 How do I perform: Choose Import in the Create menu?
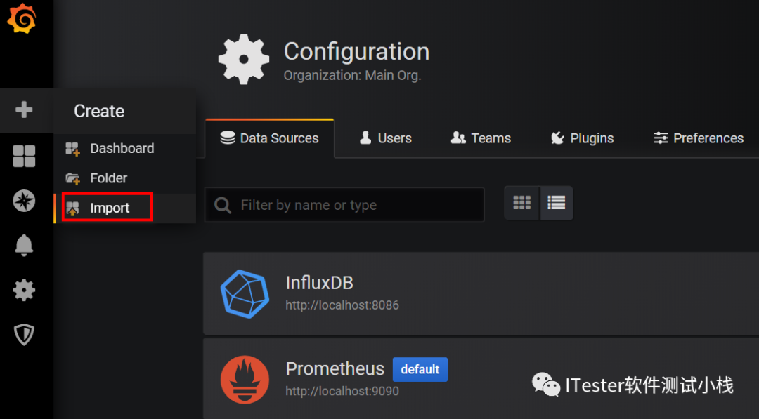coord(110,208)
